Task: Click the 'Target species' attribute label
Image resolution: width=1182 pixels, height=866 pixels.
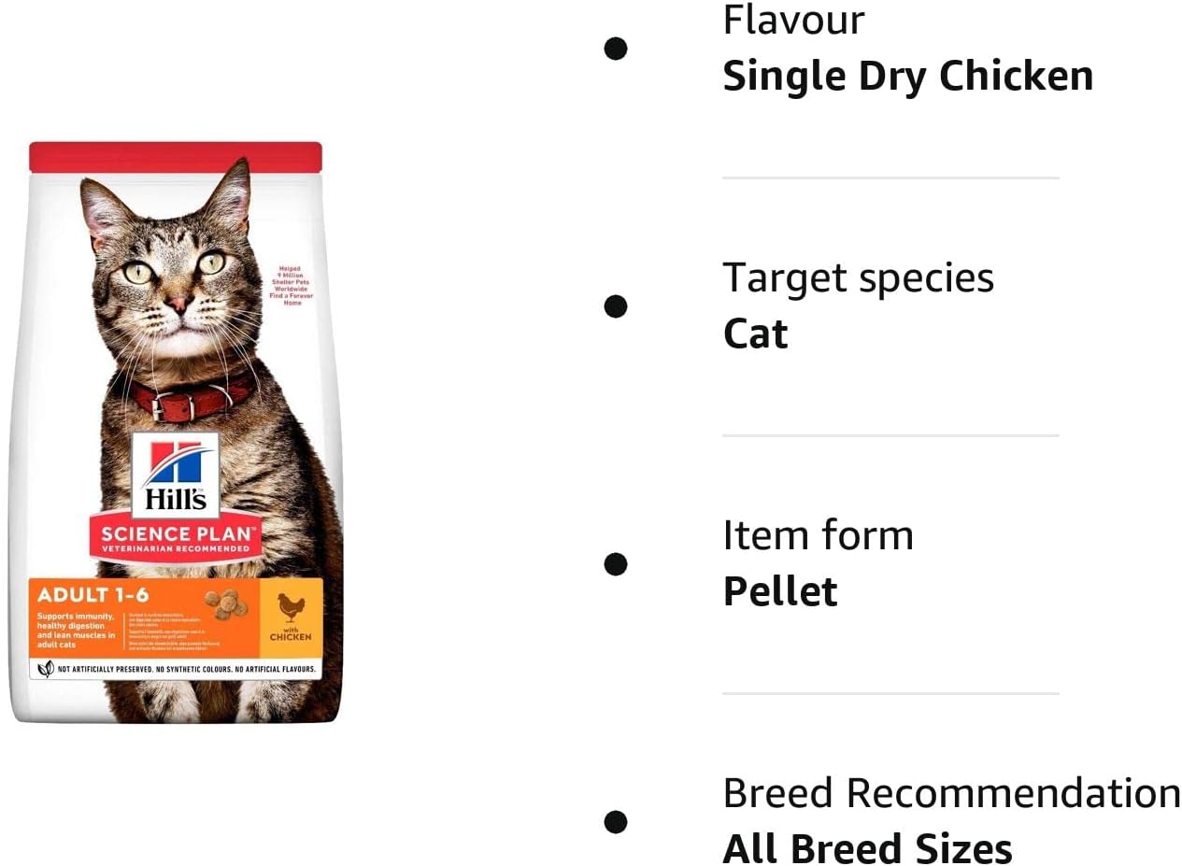Action: (858, 278)
